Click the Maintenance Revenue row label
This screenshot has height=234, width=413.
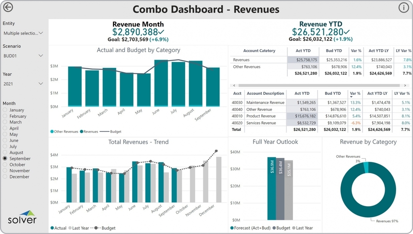pyautogui.click(x=265, y=103)
